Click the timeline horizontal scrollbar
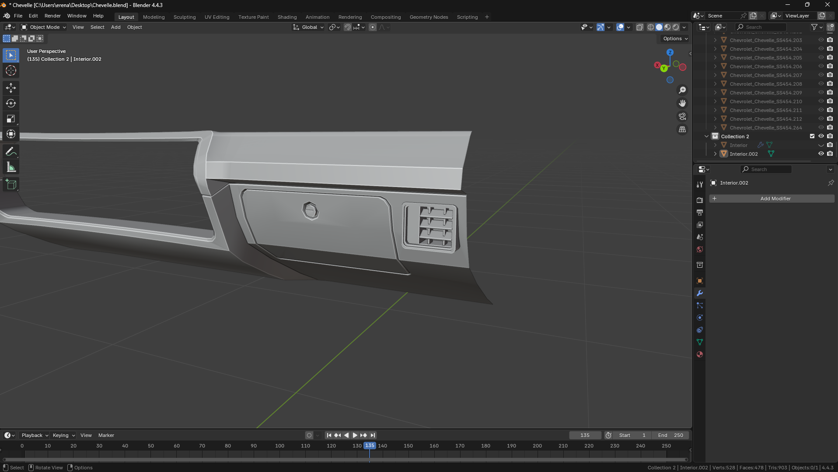Screen dimensions: 838x472 click(346, 459)
